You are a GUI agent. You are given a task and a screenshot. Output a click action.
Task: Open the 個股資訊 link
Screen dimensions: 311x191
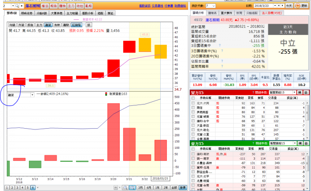click(145, 6)
